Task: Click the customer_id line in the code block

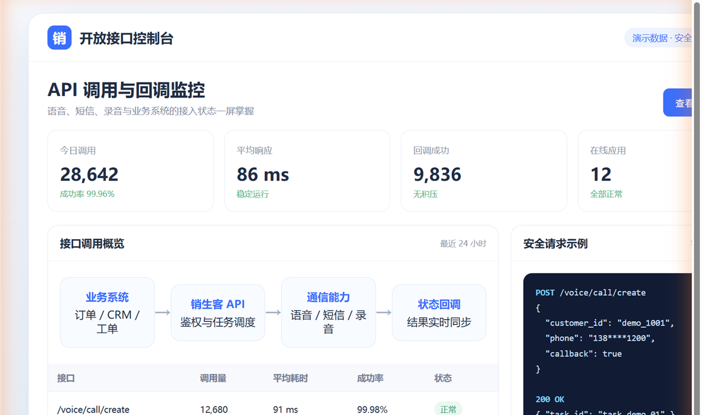Action: pyautogui.click(x=610, y=323)
